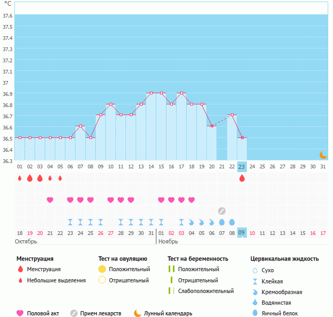The width and height of the screenshot is (333, 317).
Task: Click the menstruation drop on cycle day 23
Action: (242, 178)
